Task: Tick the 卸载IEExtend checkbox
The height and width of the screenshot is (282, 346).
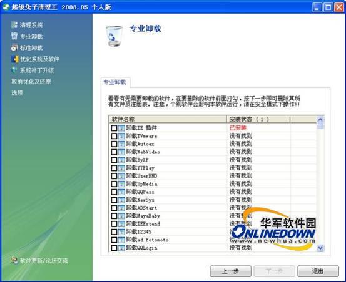Action: pos(114,224)
